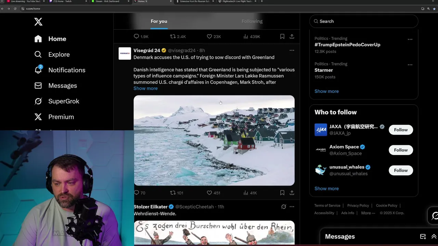This screenshot has width=438, height=246.
Task: Repost the Visegrád 24 post
Action: coord(177,193)
